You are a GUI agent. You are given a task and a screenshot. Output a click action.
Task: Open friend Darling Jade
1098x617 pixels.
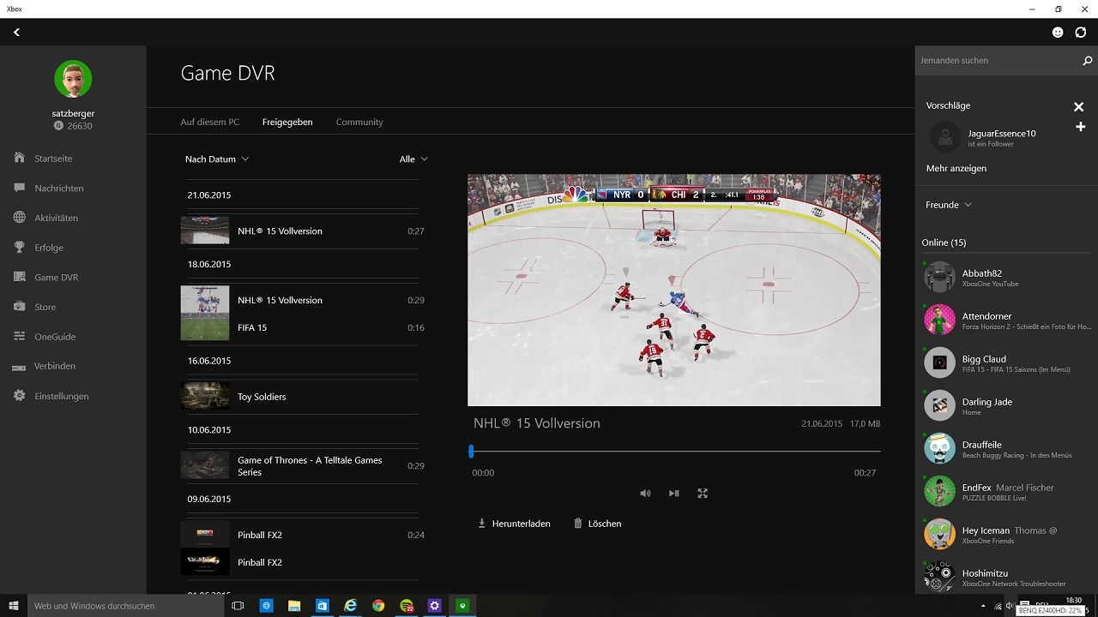point(1006,406)
